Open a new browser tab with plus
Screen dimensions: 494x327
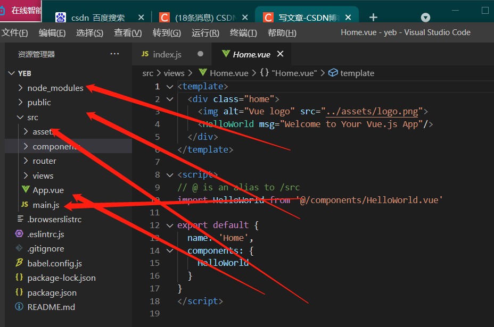pos(373,18)
